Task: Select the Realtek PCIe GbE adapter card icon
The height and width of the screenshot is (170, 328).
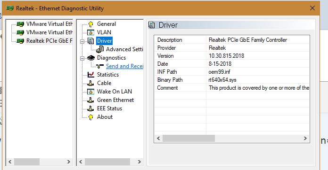Action: (20, 41)
